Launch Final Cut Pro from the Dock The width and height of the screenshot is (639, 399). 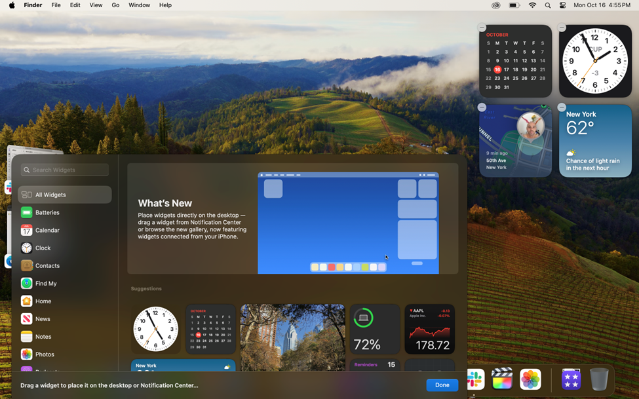point(501,379)
